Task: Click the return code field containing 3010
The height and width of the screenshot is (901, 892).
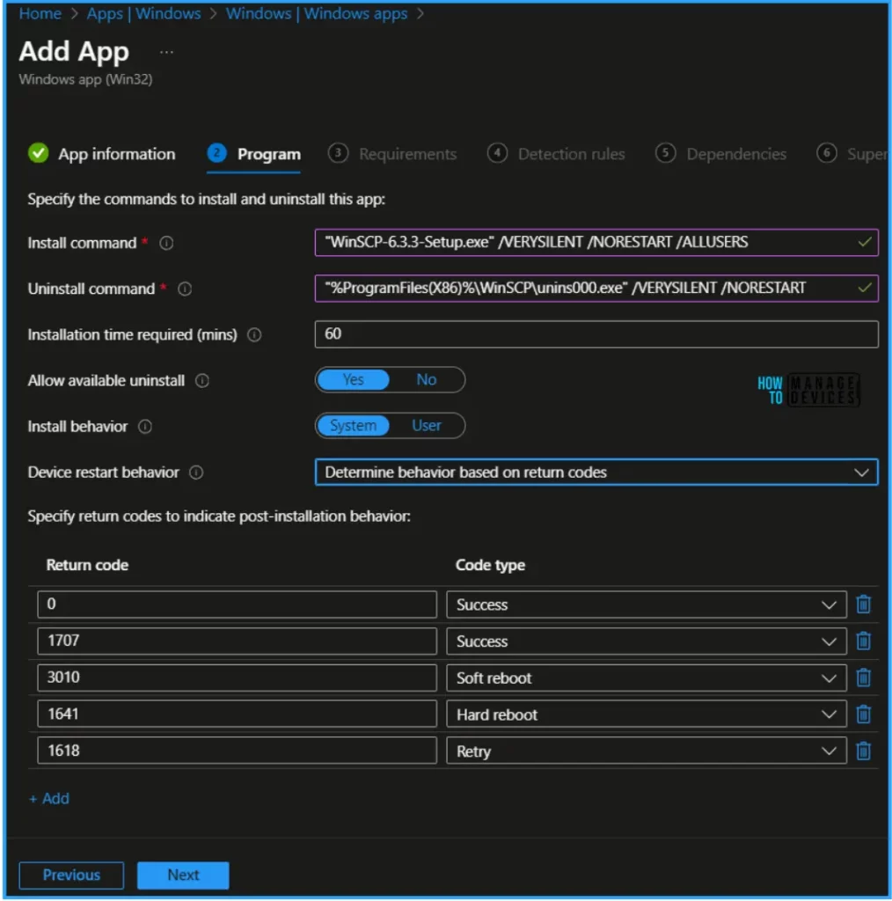Action: click(x=237, y=678)
